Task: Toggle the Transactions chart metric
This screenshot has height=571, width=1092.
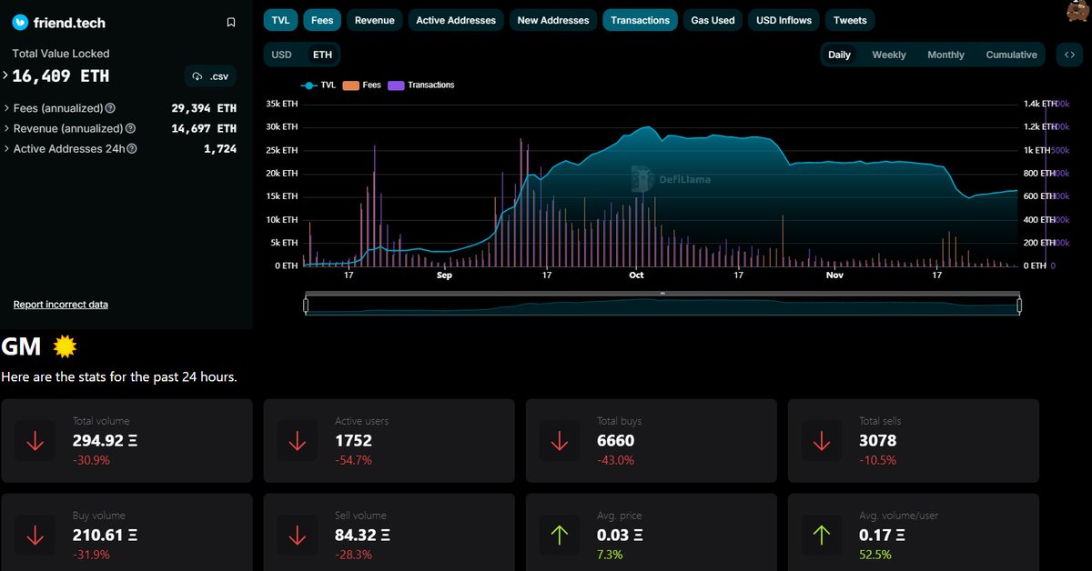Action: click(x=640, y=20)
